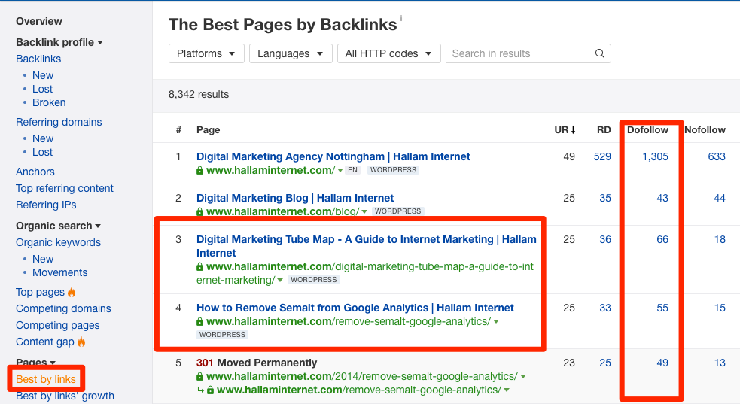This screenshot has height=404, width=740.
Task: Open How to Remove Semalt page title
Action: (355, 308)
